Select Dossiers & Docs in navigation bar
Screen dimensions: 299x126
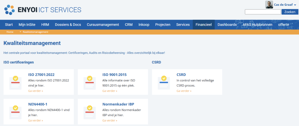click(68, 24)
